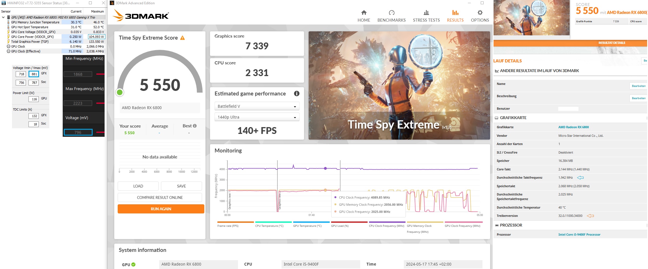Open Benchmarks via the gauge icon

click(392, 13)
